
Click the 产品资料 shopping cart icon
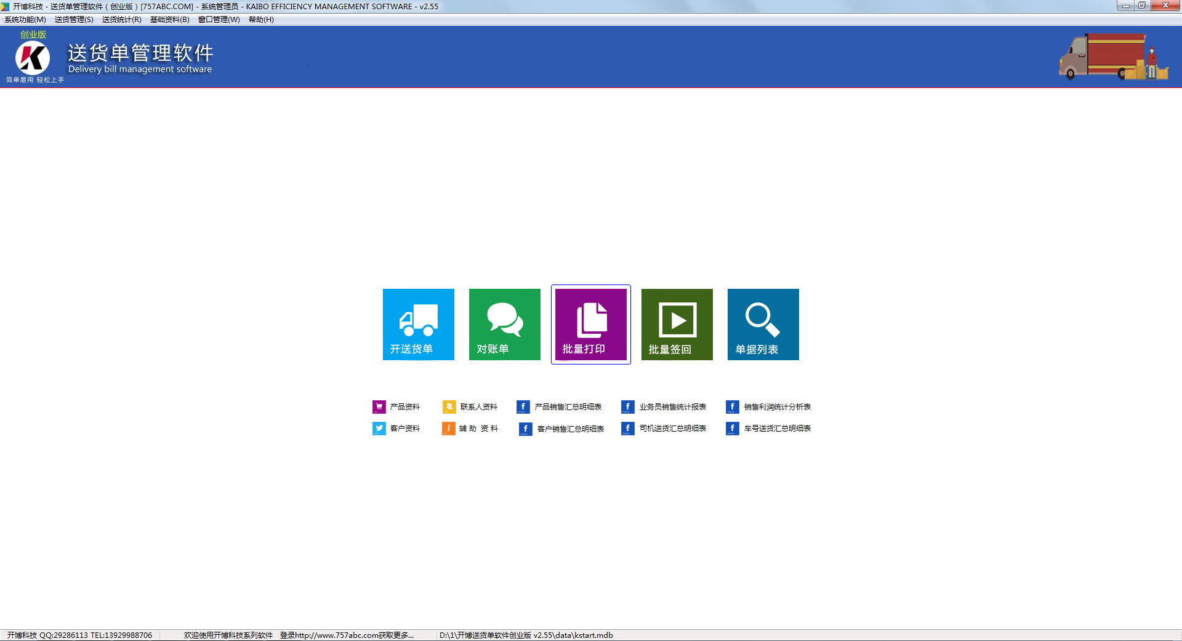[379, 407]
